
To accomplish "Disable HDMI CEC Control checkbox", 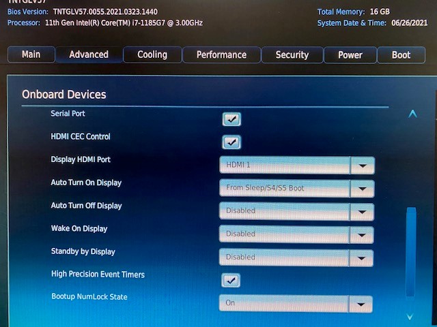I will pos(231,142).
